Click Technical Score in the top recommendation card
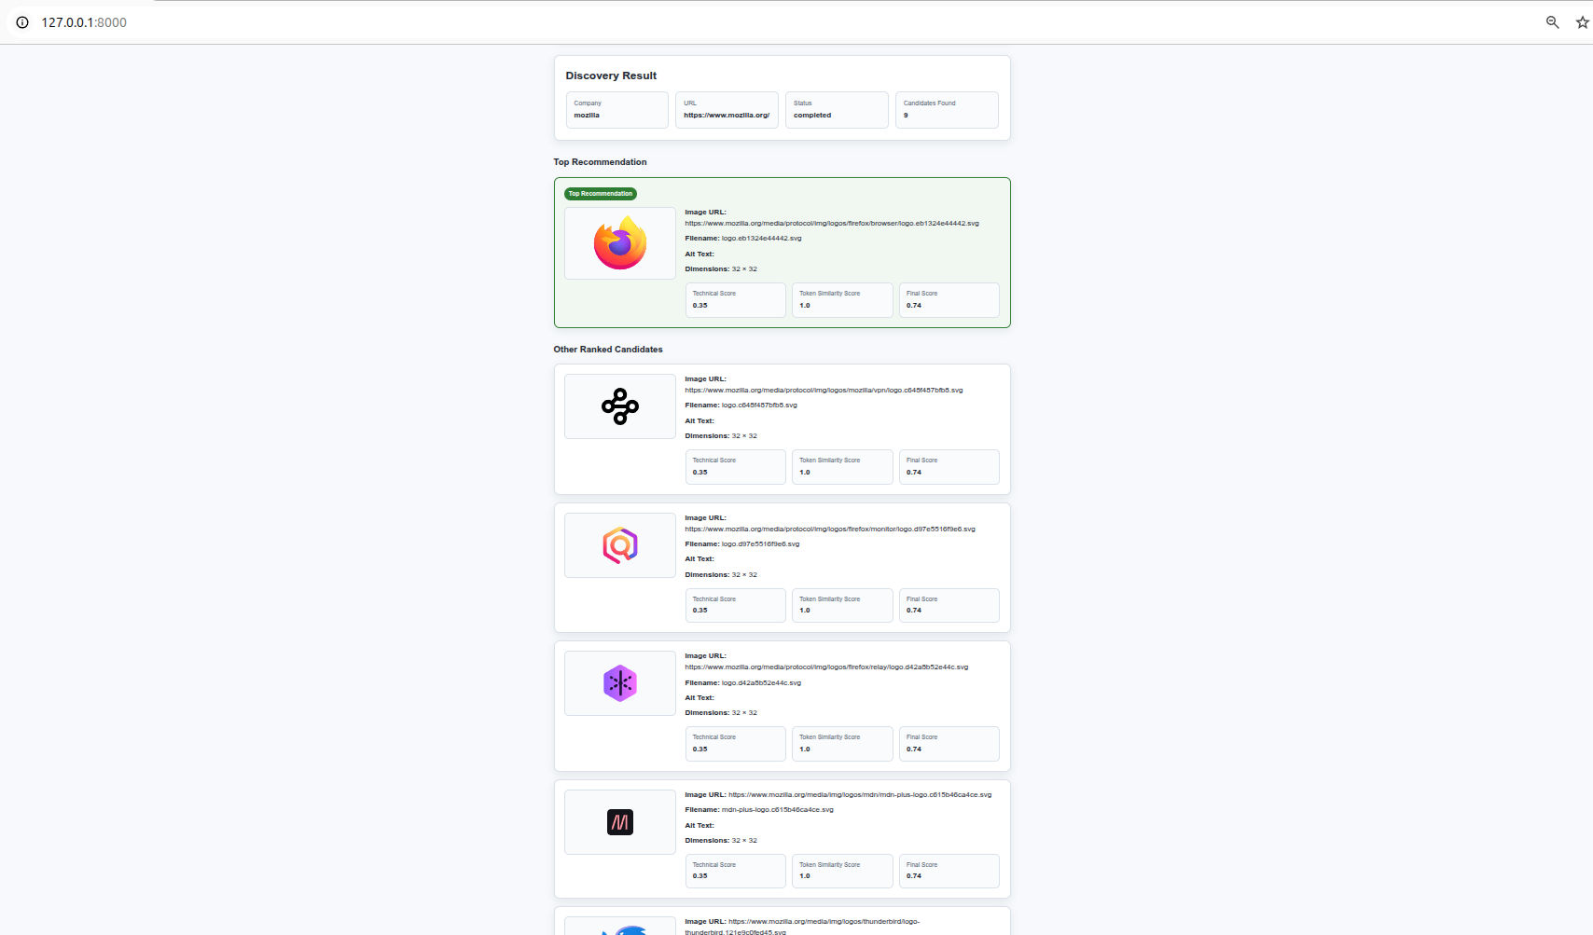The width and height of the screenshot is (1593, 935). pos(736,300)
